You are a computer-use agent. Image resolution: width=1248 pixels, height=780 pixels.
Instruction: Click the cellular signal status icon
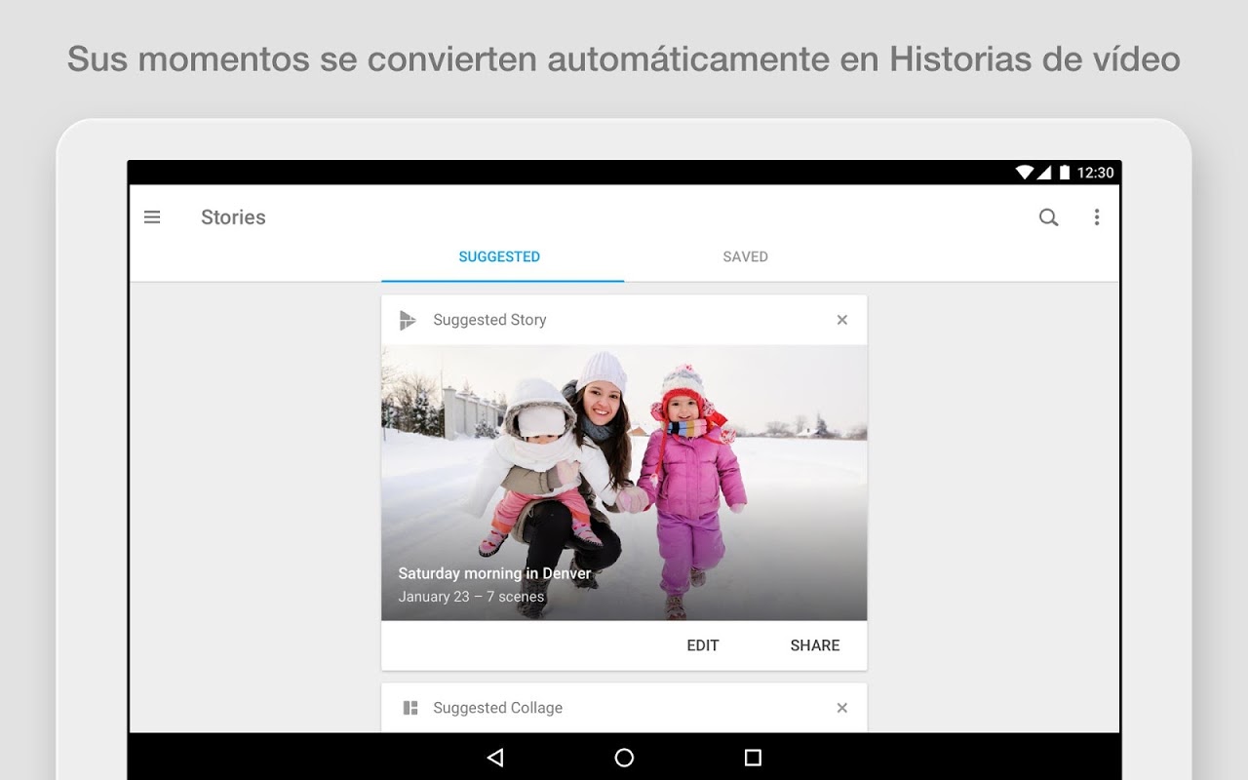(1043, 173)
